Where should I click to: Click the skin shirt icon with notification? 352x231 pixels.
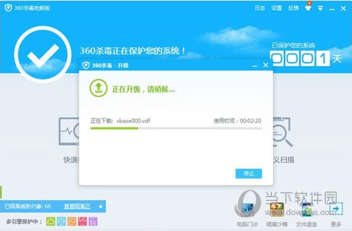click(308, 8)
